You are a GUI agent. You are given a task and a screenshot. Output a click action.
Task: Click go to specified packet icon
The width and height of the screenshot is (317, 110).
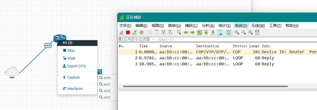[199, 32]
